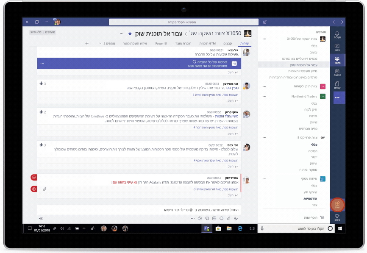367x253 pixels.
Task: Switch to the Power BI tab
Action: pos(161,43)
